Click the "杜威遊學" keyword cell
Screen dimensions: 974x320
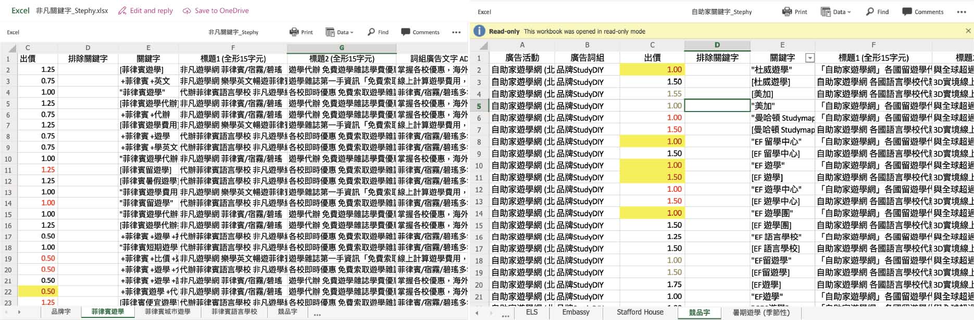click(x=782, y=70)
